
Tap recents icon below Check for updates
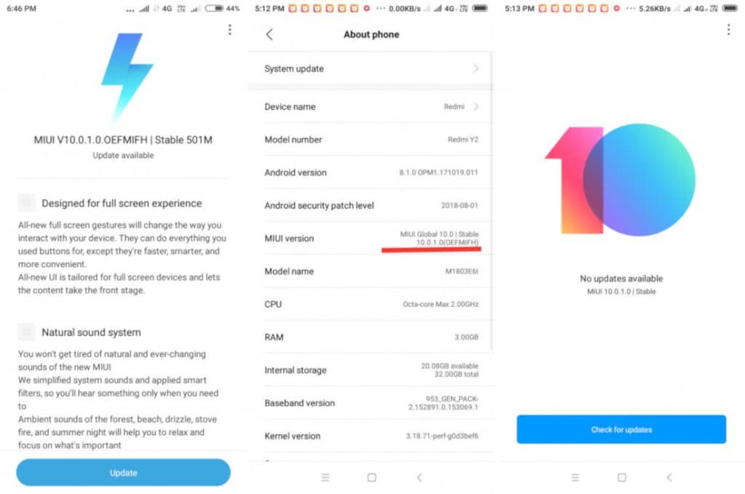[x=575, y=477]
